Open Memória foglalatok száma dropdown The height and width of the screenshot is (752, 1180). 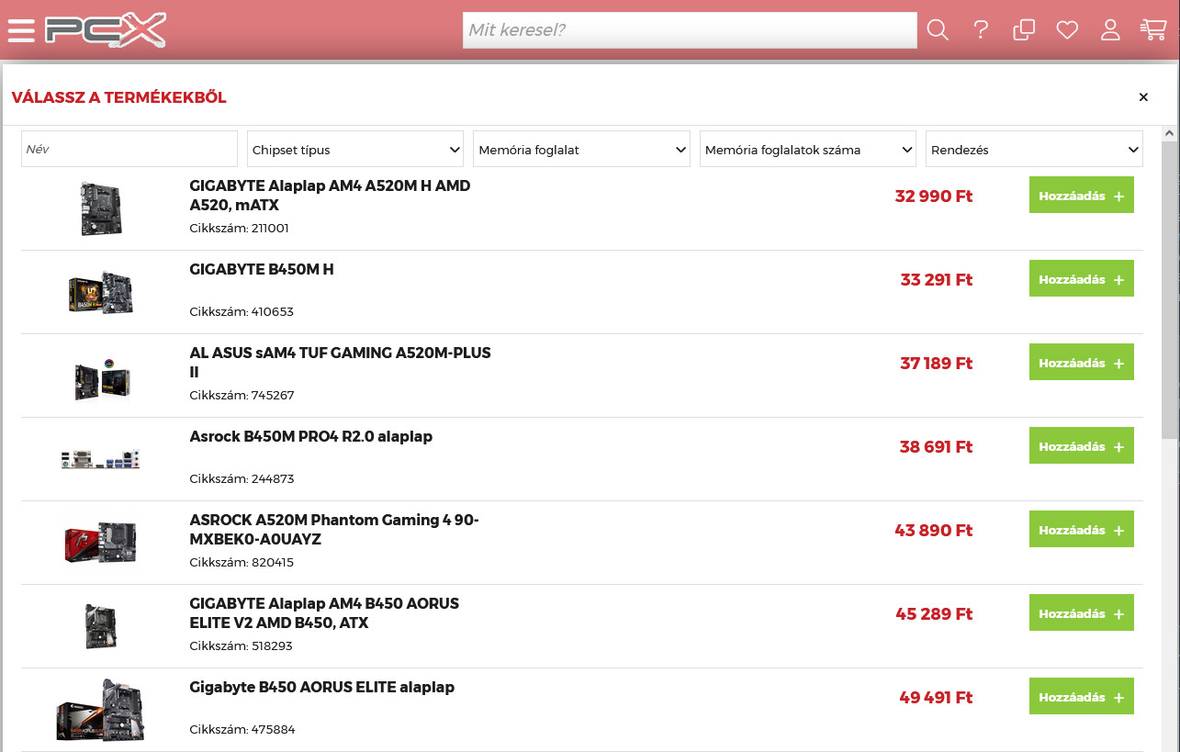coord(808,149)
